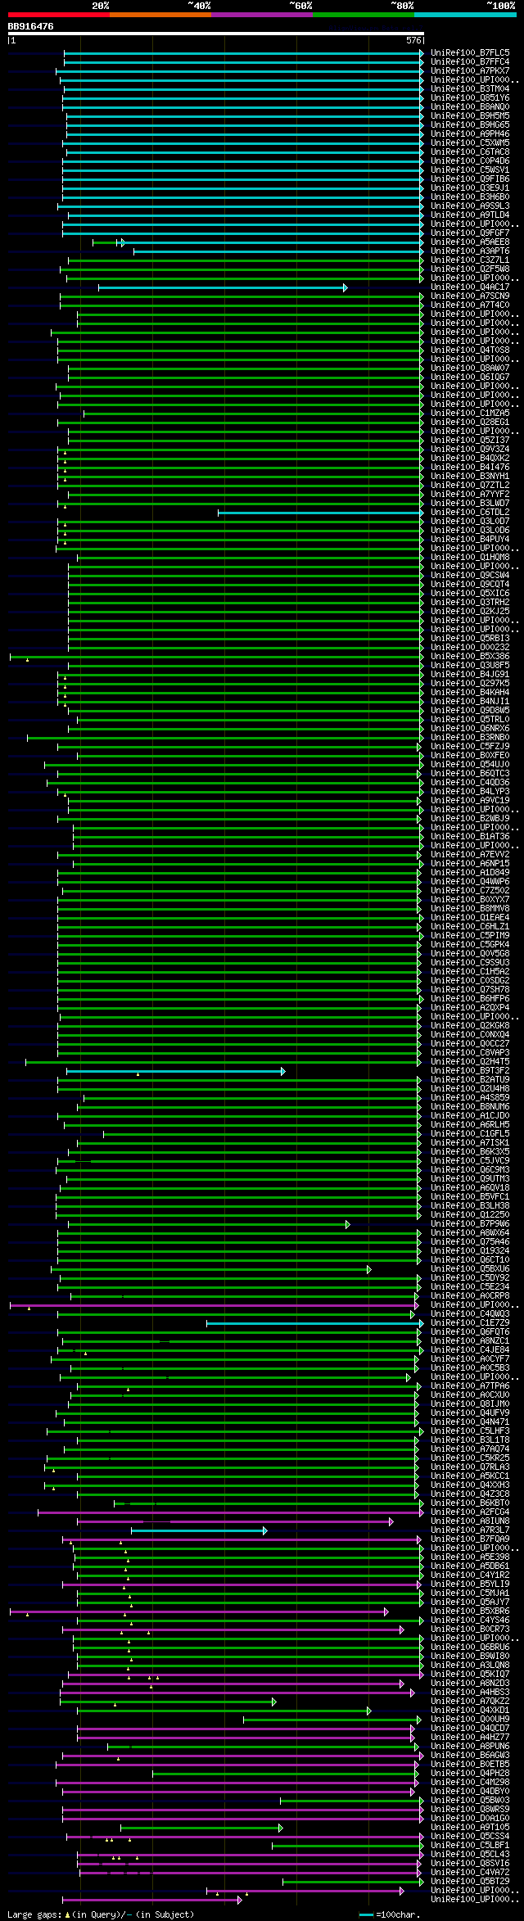Select hit label UniRef100_Q8AW07
The image size is (524, 1921).
point(470,368)
